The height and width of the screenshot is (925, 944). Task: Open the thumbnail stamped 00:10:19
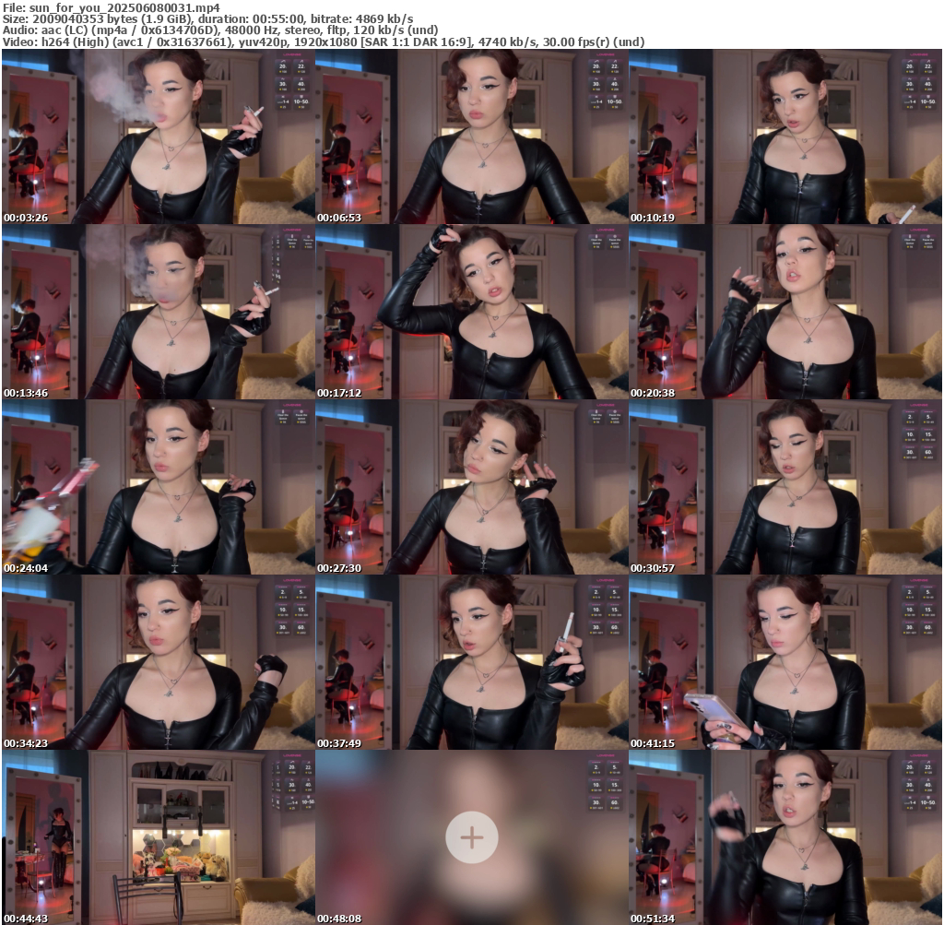[785, 136]
